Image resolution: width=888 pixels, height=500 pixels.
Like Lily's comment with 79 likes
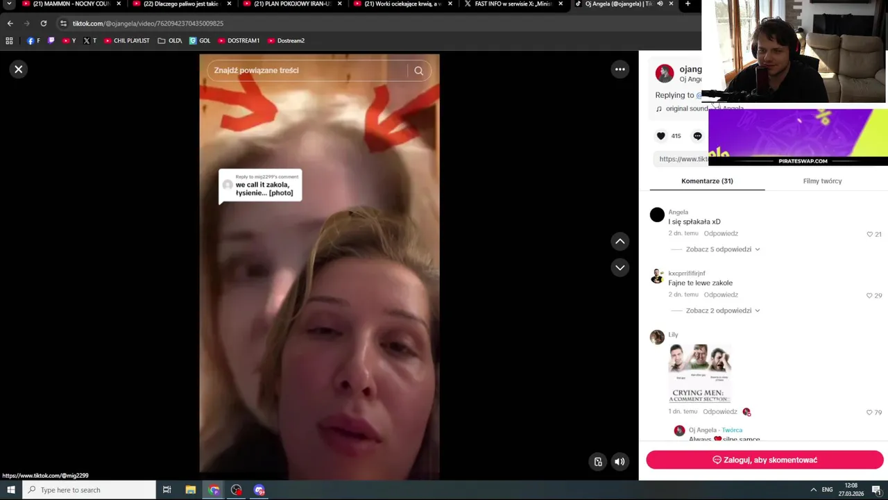pos(869,412)
